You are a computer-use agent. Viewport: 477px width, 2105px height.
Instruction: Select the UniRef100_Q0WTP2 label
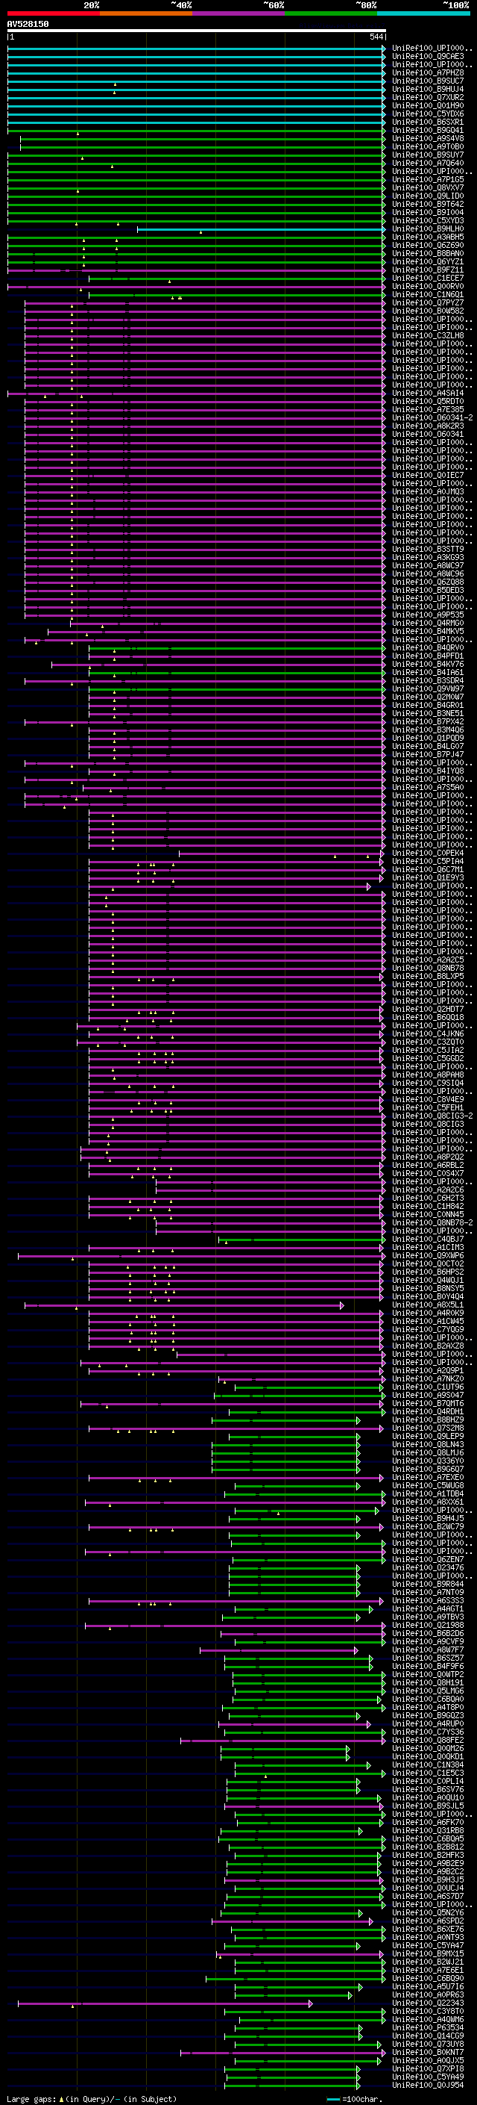(428, 1674)
